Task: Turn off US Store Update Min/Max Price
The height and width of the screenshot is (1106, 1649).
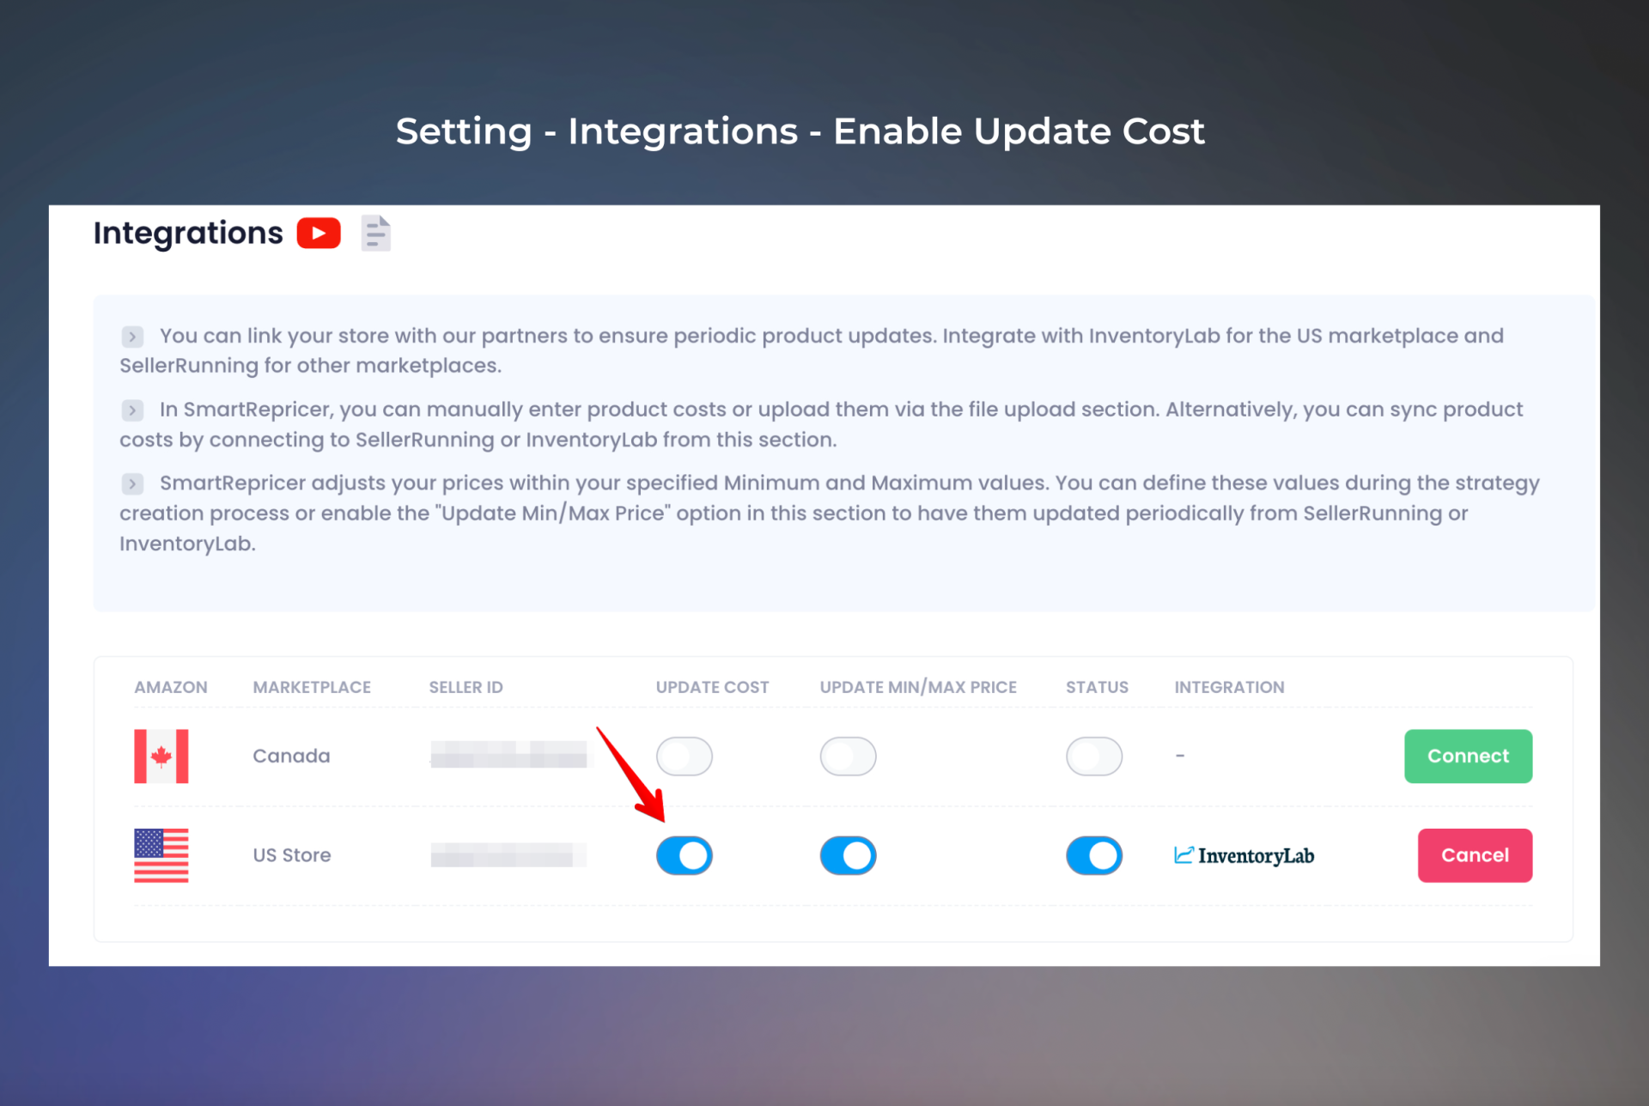Action: tap(848, 855)
